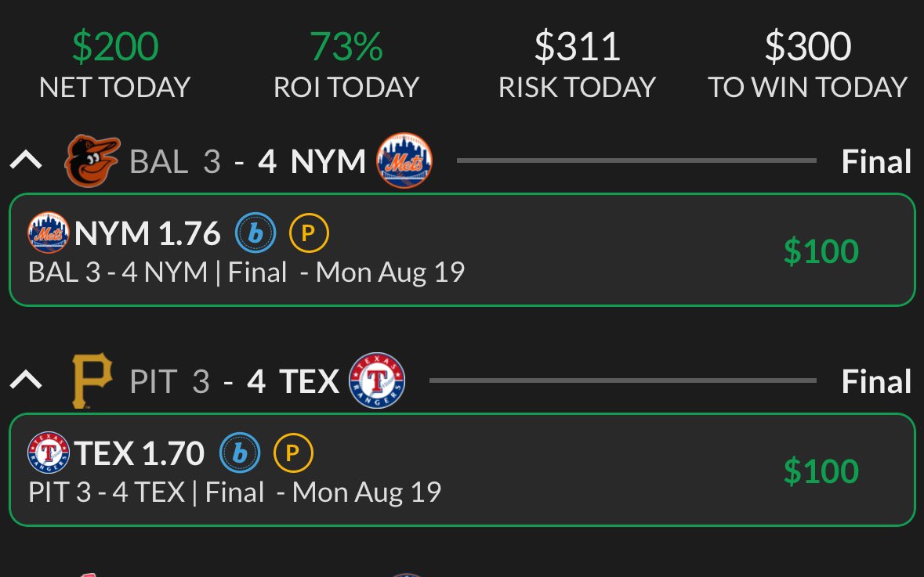
Task: Click the Pittsburgh Pirates P logo
Action: tap(92, 380)
